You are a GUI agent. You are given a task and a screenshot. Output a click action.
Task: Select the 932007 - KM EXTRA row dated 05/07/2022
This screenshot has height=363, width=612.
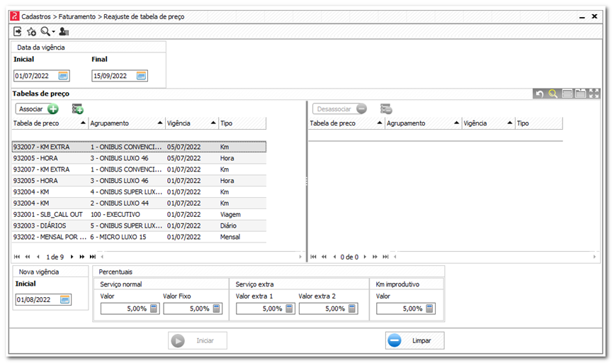(139, 147)
